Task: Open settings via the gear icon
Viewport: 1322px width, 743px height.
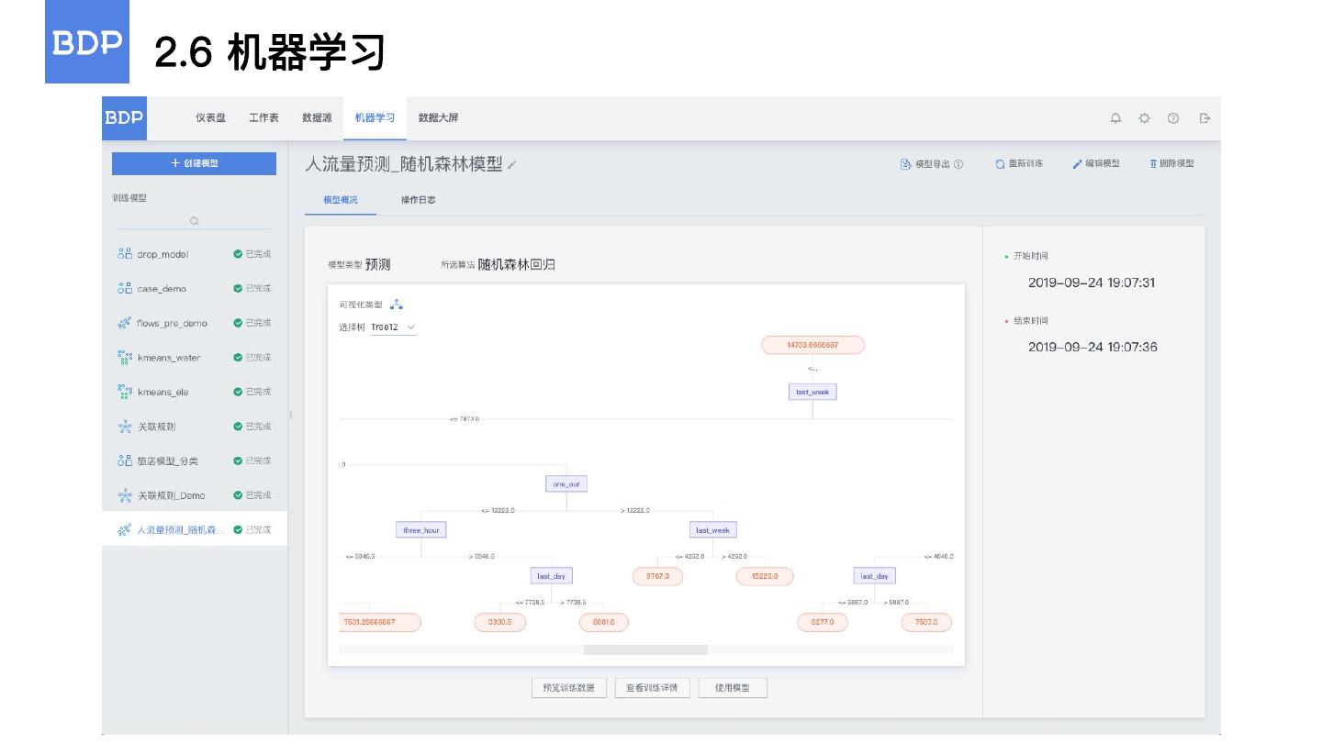Action: (x=1144, y=118)
